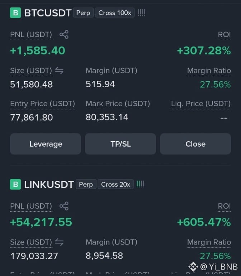241x276 pixels.
Task: Show the BTCUSDT ROI label explanation
Action: tap(224, 34)
